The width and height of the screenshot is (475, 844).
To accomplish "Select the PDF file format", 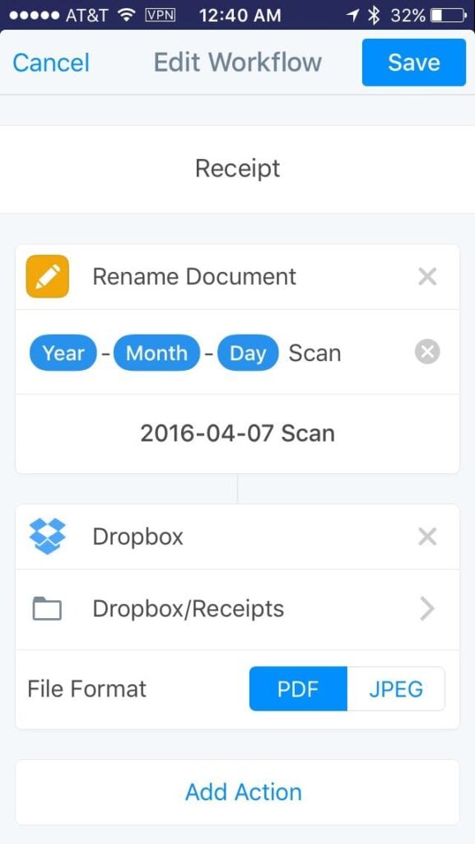I will (x=298, y=689).
